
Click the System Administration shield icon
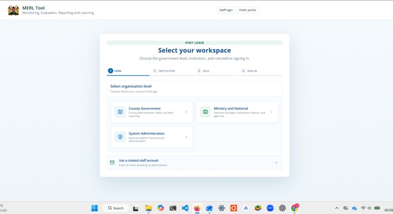click(x=120, y=137)
